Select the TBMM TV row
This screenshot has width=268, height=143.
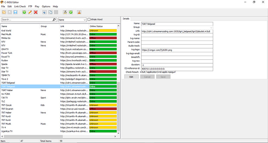59,75
